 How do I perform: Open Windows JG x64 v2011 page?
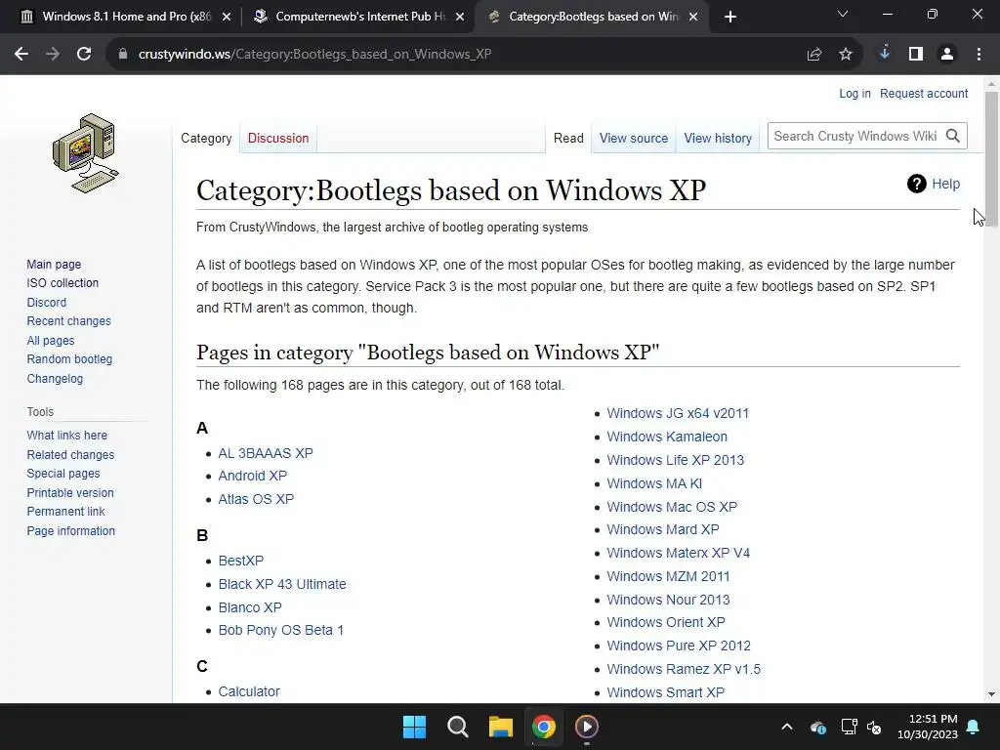(x=678, y=413)
